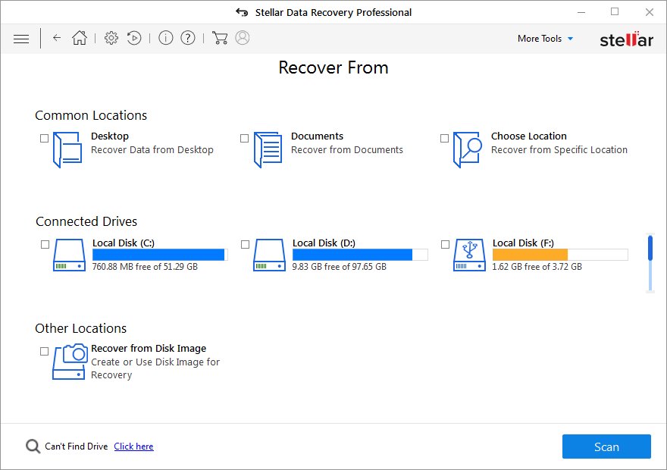Viewport: 667px width, 470px height.
Task: Click the Scan button
Action: (606, 446)
